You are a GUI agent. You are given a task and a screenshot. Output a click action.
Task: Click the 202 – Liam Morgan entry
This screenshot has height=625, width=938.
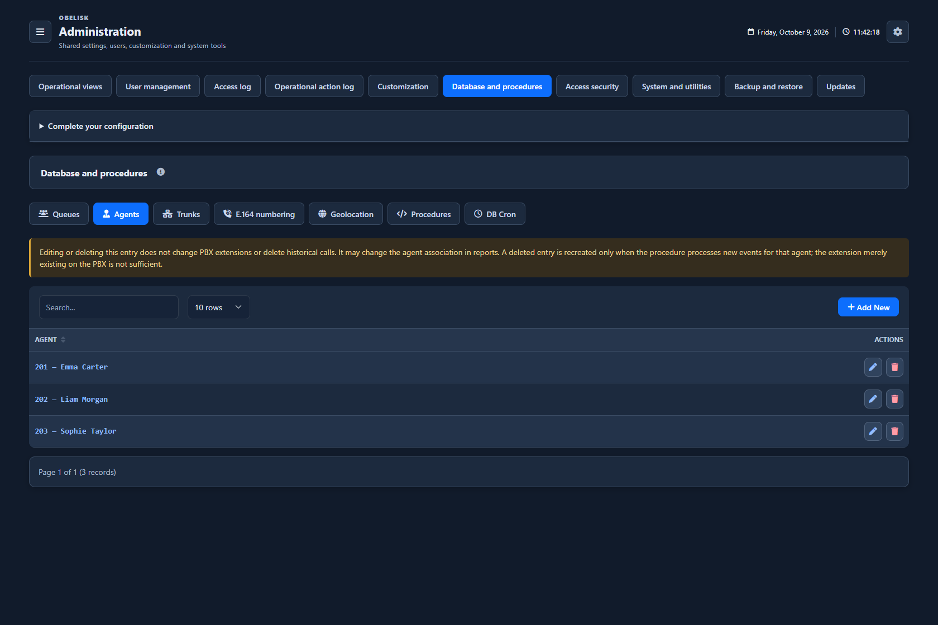71,400
